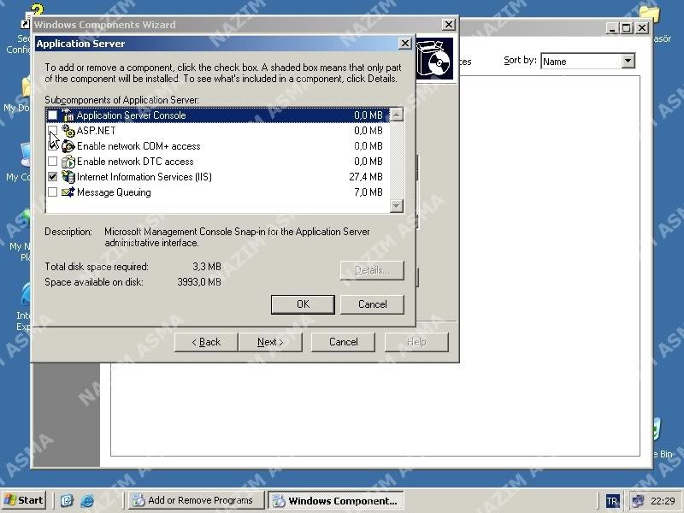This screenshot has width=684, height=513.
Task: Check the Message Queuing checkbox
Action: (52, 192)
